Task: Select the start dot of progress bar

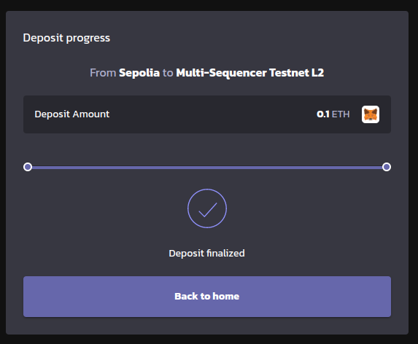Action: pos(28,167)
